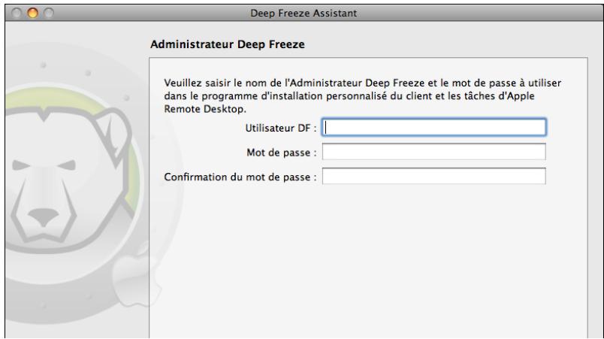Click the 'Mot de passe :' label
Viewport: 604px width, 339px height.
(282, 153)
